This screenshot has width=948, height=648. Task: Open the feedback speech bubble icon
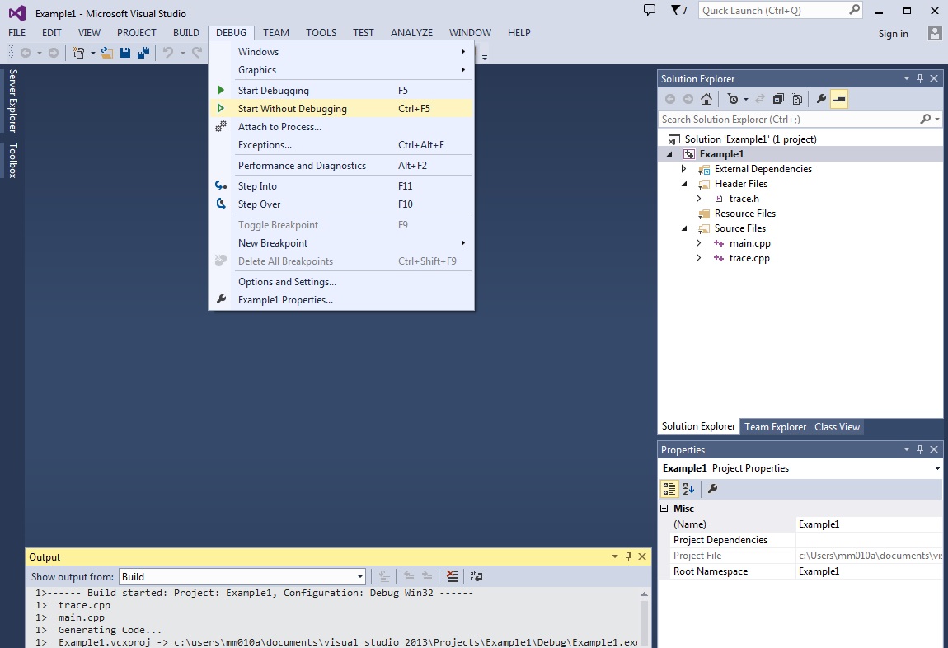pos(650,10)
